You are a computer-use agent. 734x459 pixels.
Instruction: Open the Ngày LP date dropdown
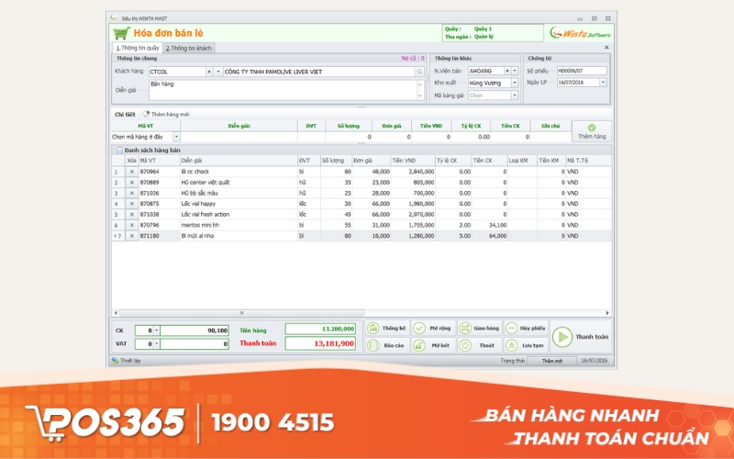603,83
